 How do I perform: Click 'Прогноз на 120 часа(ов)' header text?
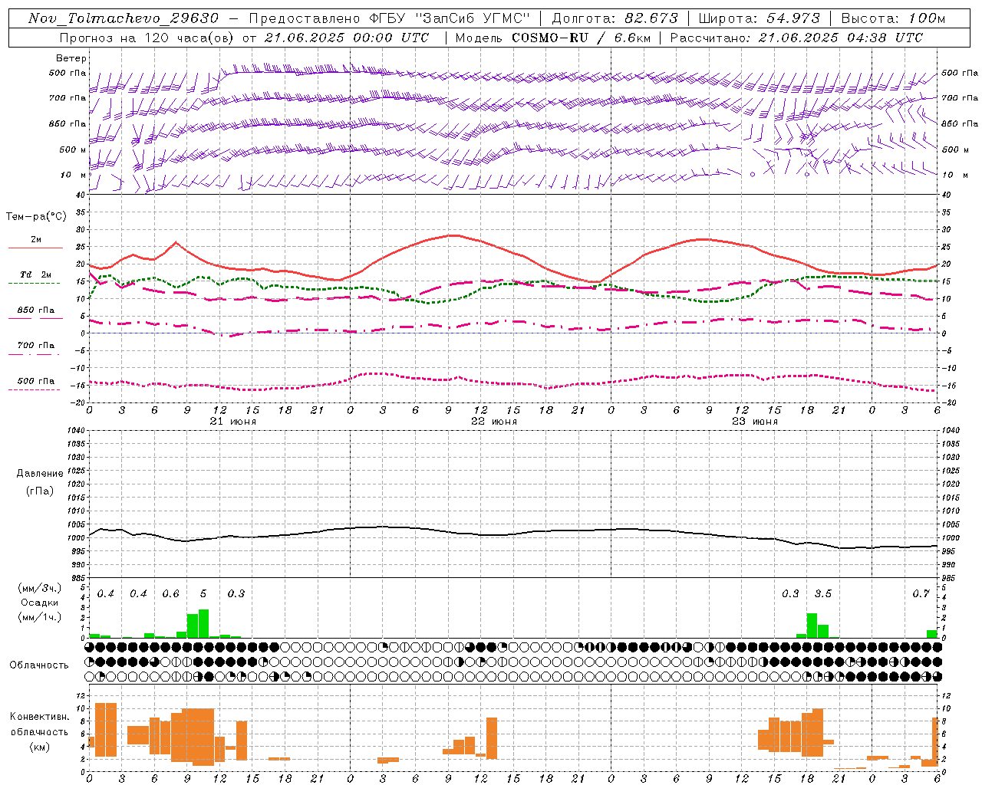click(147, 38)
